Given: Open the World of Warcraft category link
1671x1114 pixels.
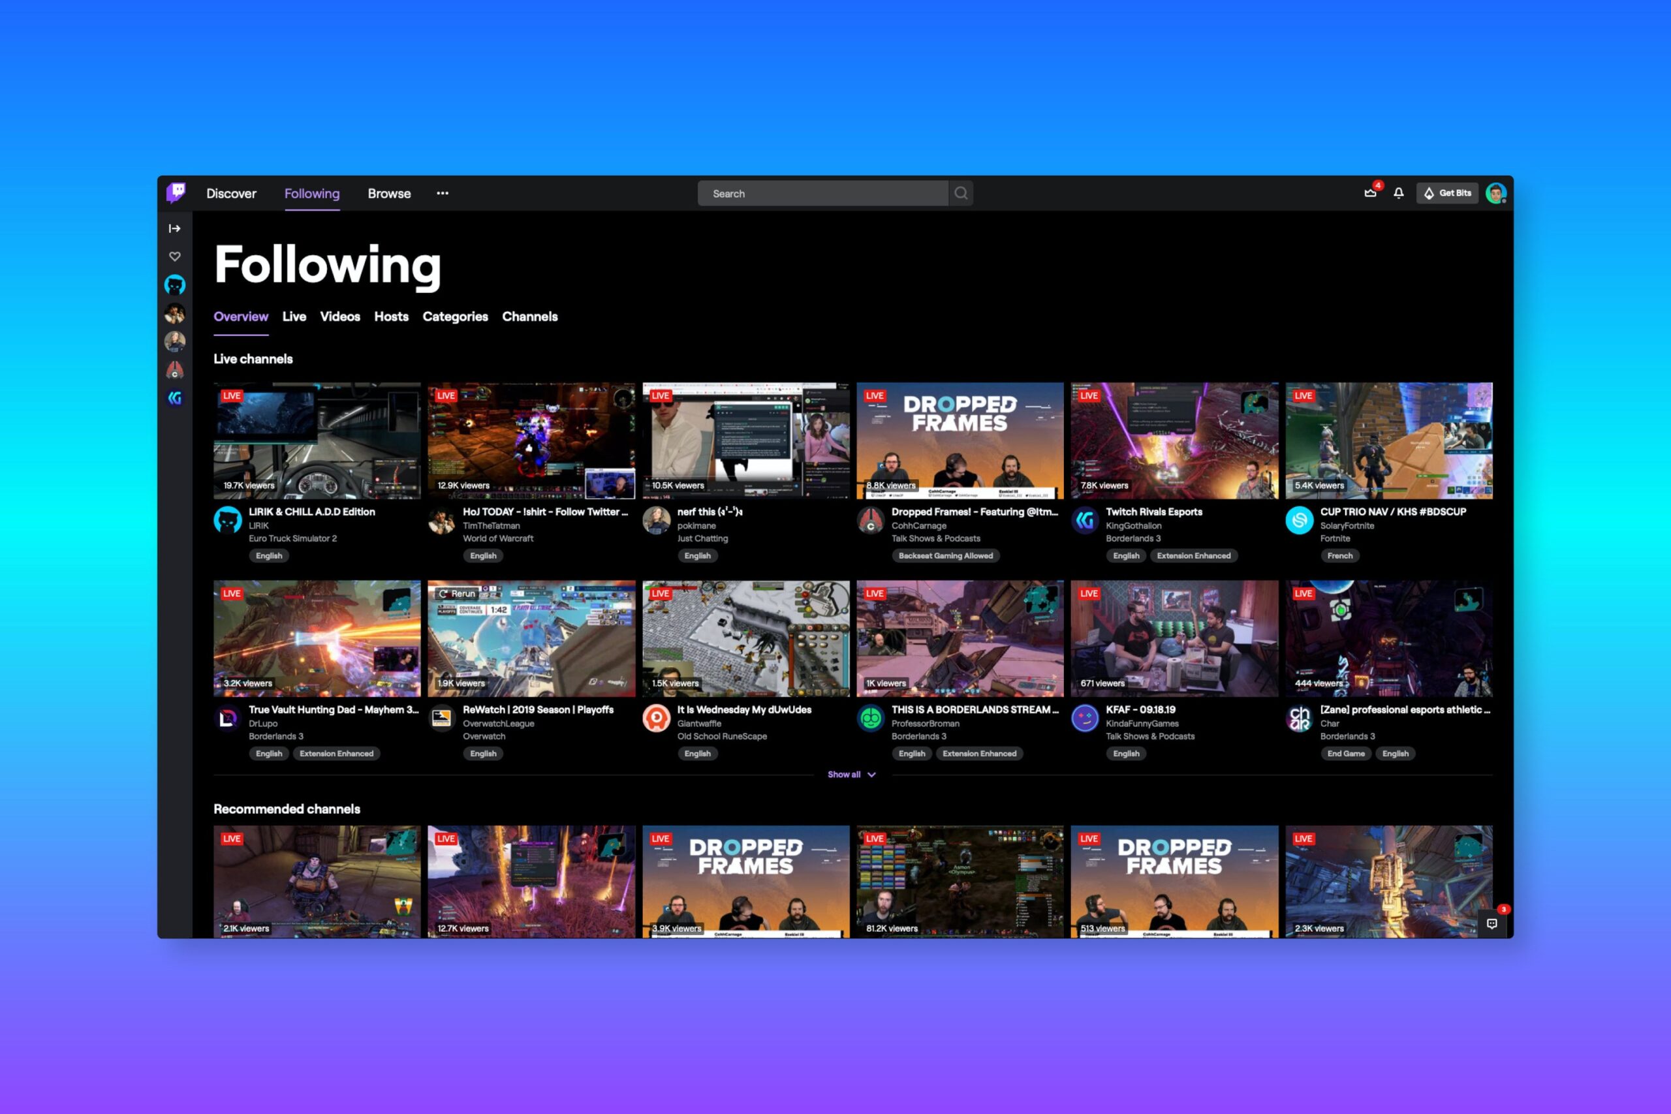Looking at the screenshot, I should point(498,538).
